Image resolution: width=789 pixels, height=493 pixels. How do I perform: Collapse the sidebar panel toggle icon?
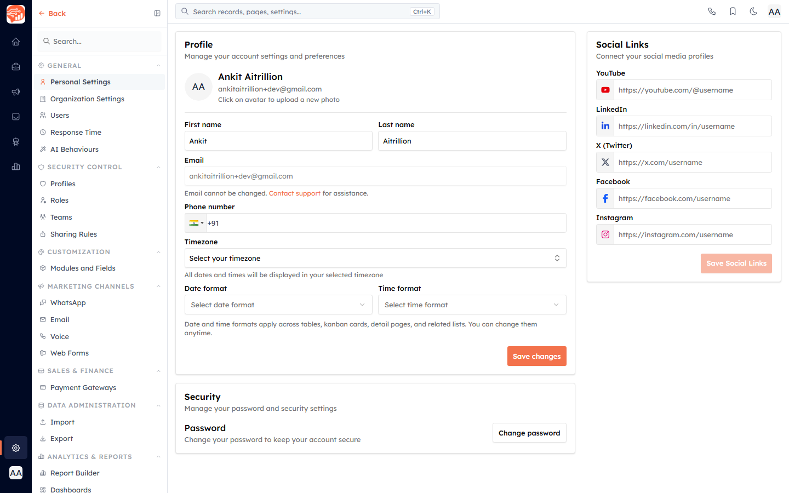point(157,13)
